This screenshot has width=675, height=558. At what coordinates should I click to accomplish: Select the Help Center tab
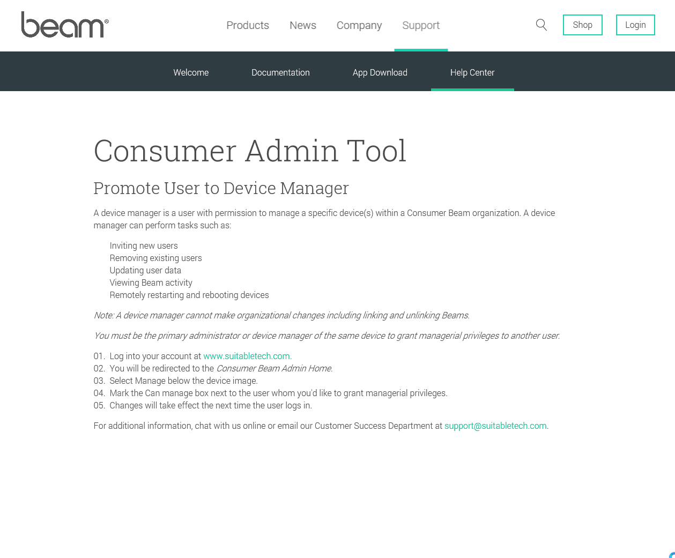point(472,72)
